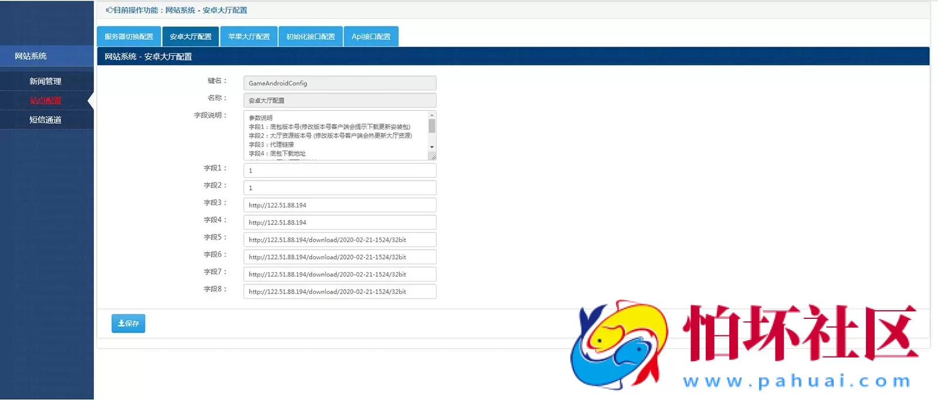The height and width of the screenshot is (401, 938).
Task: Click the 字段4 URL input
Action: pos(339,222)
